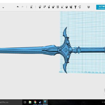
Task: Open the Combine tool menu
Action: [x=67, y=7]
